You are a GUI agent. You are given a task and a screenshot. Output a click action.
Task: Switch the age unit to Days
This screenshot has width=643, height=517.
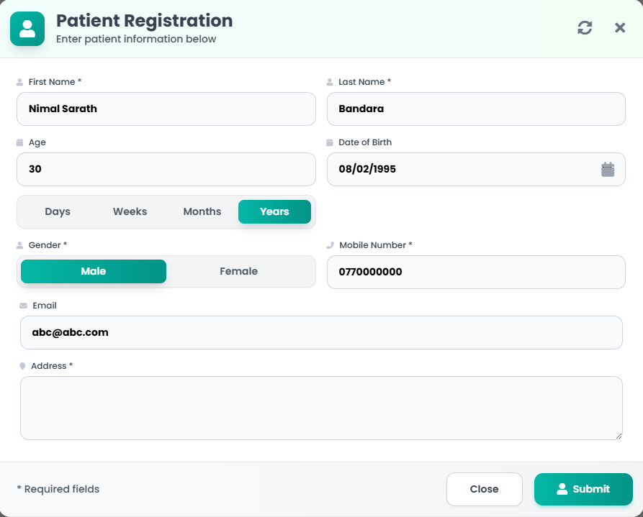click(x=58, y=211)
